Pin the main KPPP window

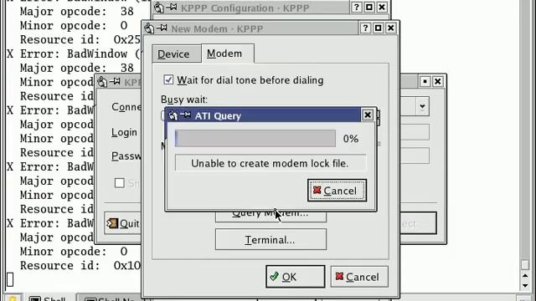pyautogui.click(x=115, y=82)
